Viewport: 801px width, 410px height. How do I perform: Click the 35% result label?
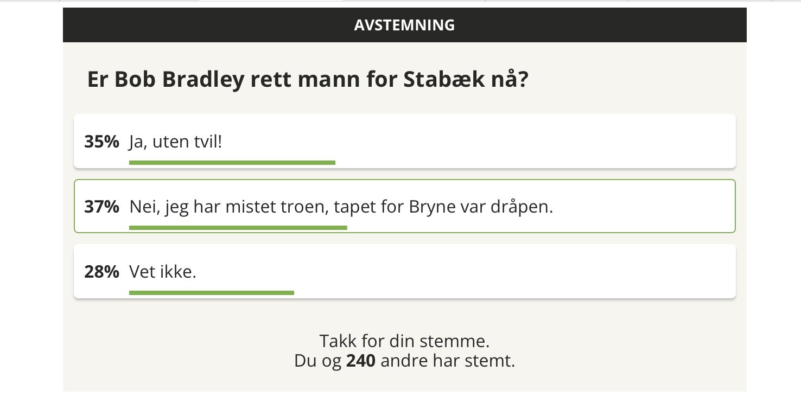click(101, 142)
